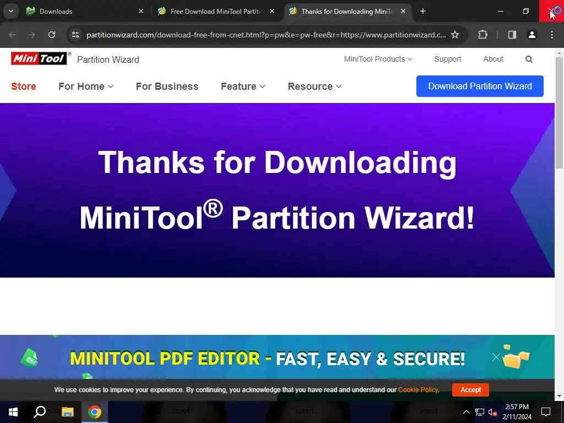This screenshot has width=564, height=423.
Task: Reload the current page
Action: (x=52, y=35)
